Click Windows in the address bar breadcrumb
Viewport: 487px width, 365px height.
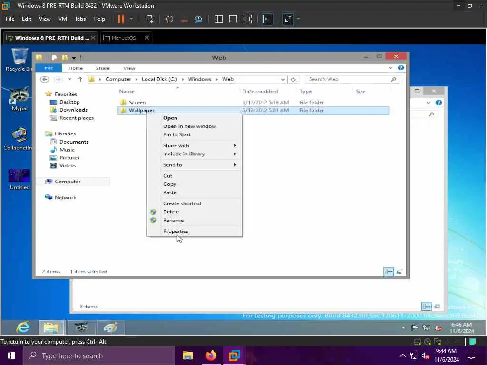click(199, 79)
